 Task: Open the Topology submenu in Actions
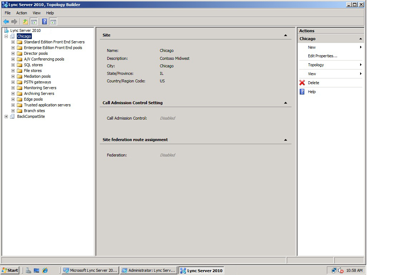(x=331, y=65)
